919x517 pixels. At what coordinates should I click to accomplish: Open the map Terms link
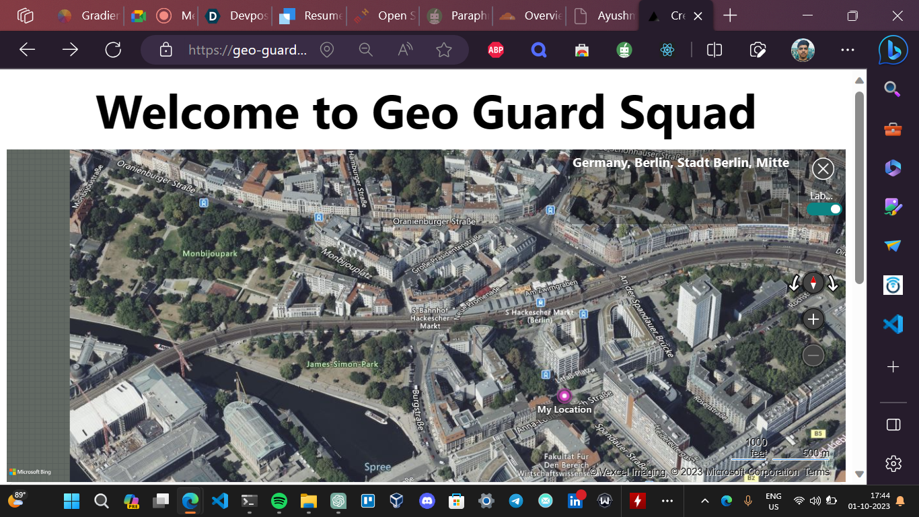(817, 472)
